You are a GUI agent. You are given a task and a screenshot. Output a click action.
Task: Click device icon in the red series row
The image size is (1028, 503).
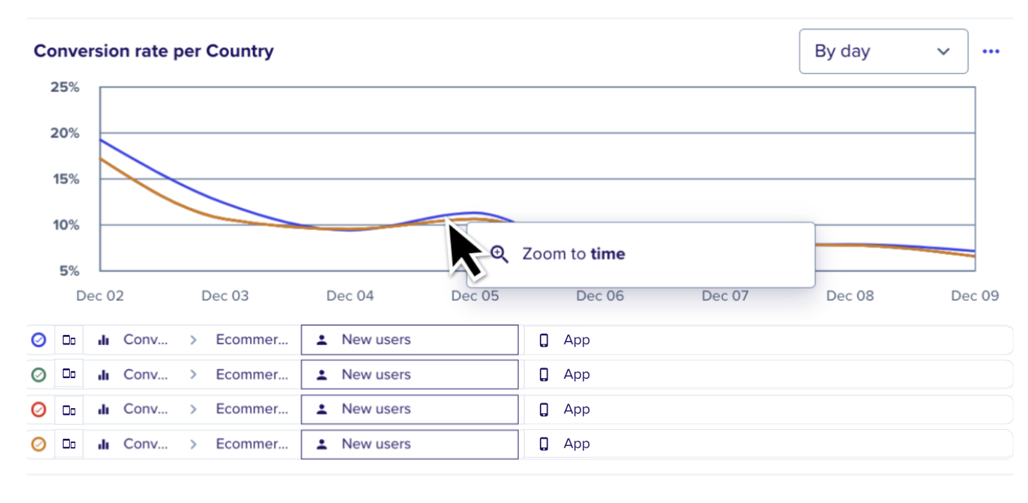69,410
